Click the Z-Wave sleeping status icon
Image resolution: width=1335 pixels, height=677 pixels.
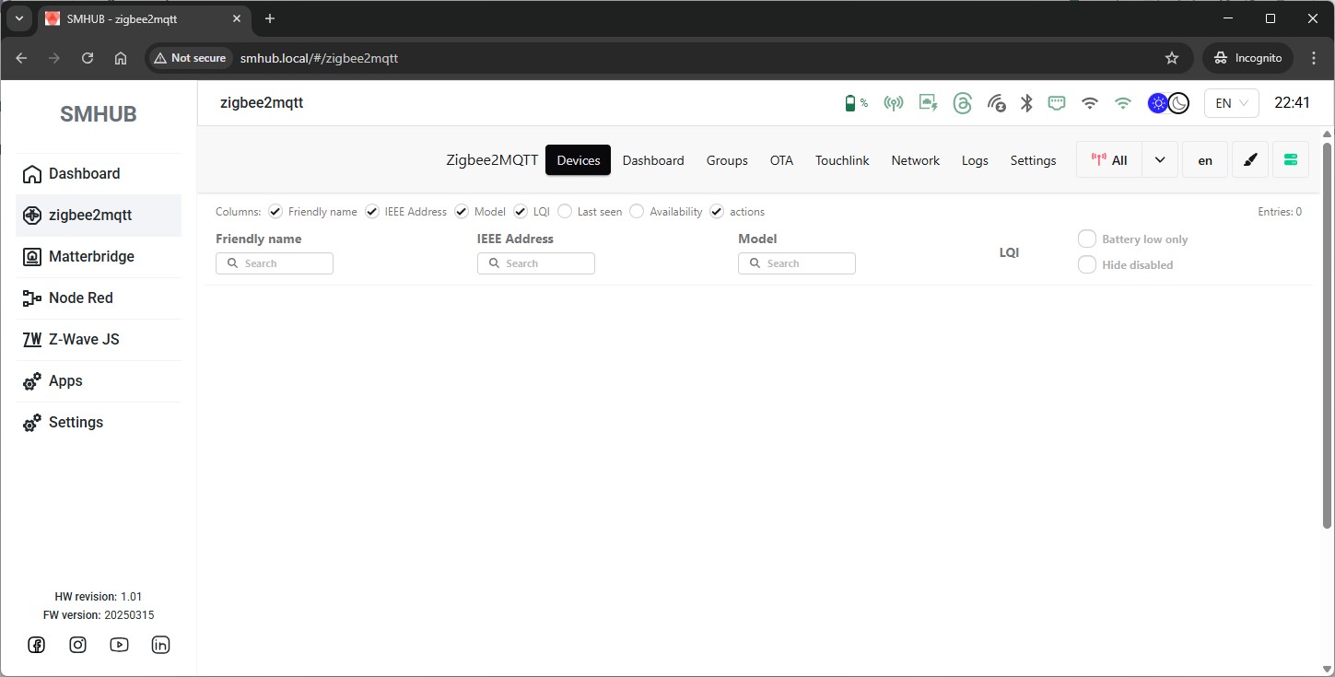(x=996, y=103)
